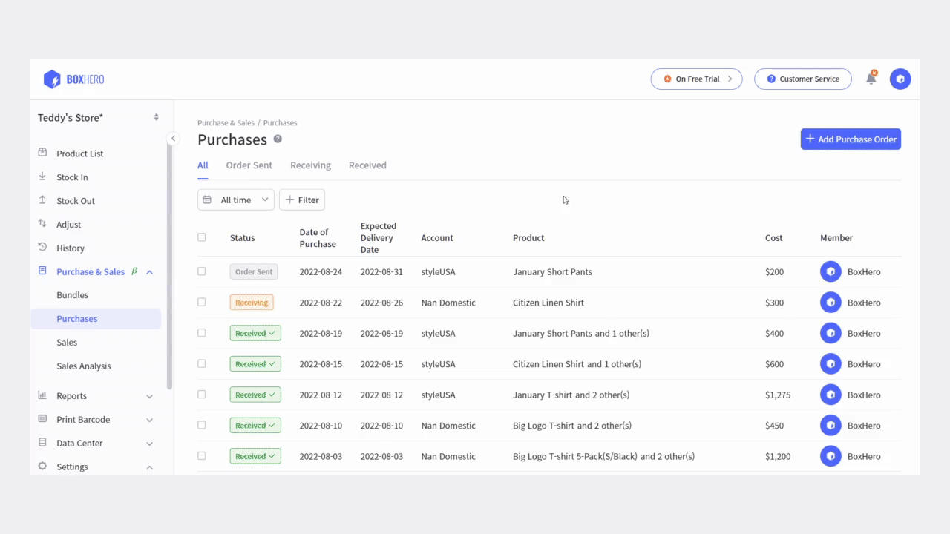Click the BoxHero logo in header
This screenshot has height=534, width=950.
[x=73, y=79]
